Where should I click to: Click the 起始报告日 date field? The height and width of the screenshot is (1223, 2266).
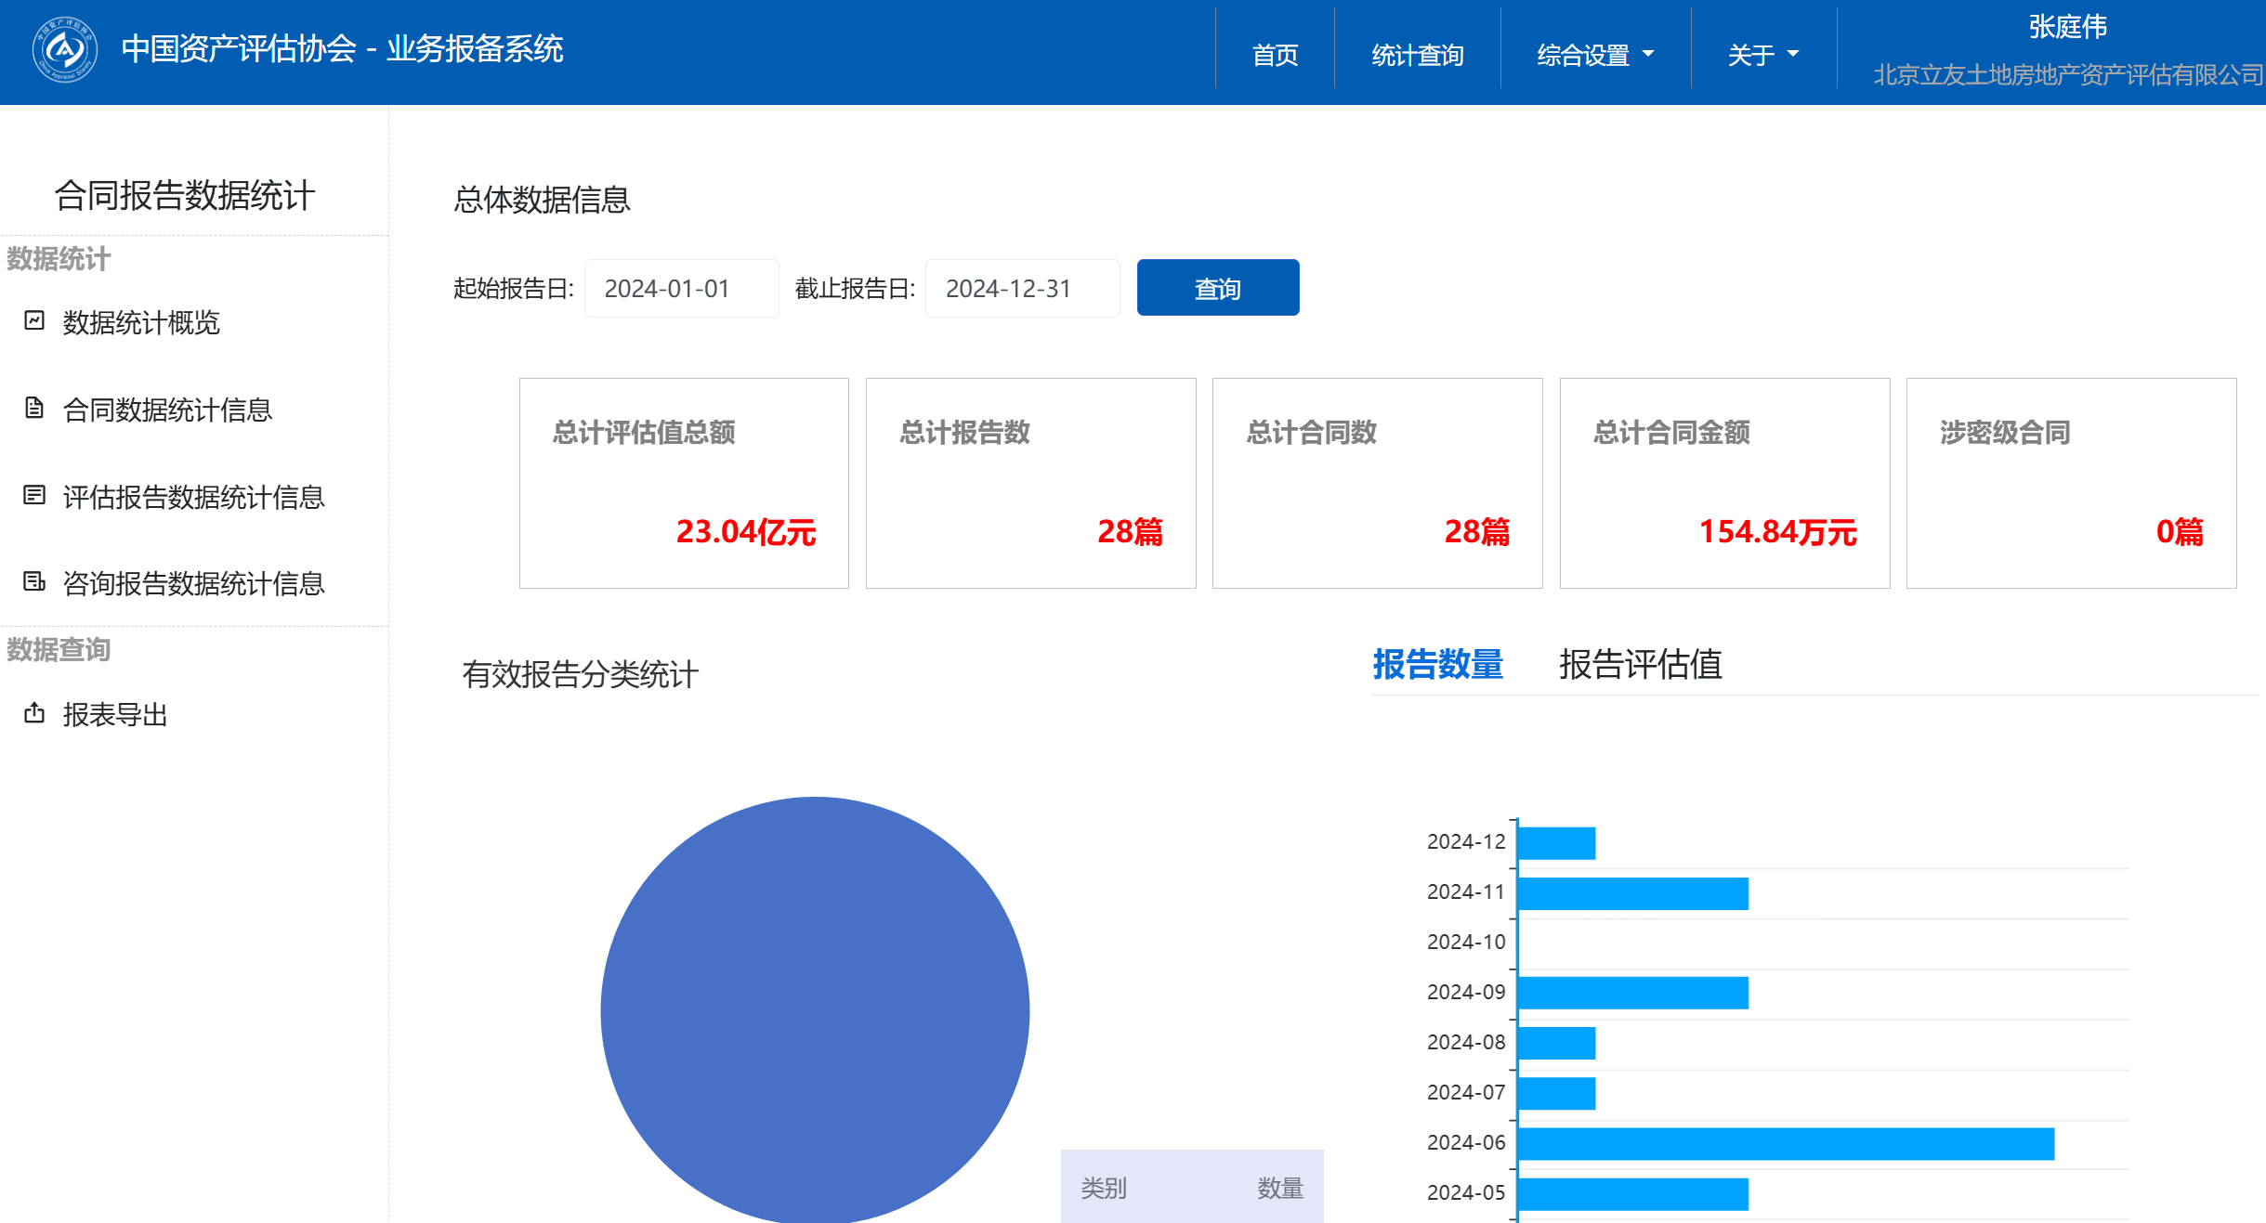coord(681,289)
